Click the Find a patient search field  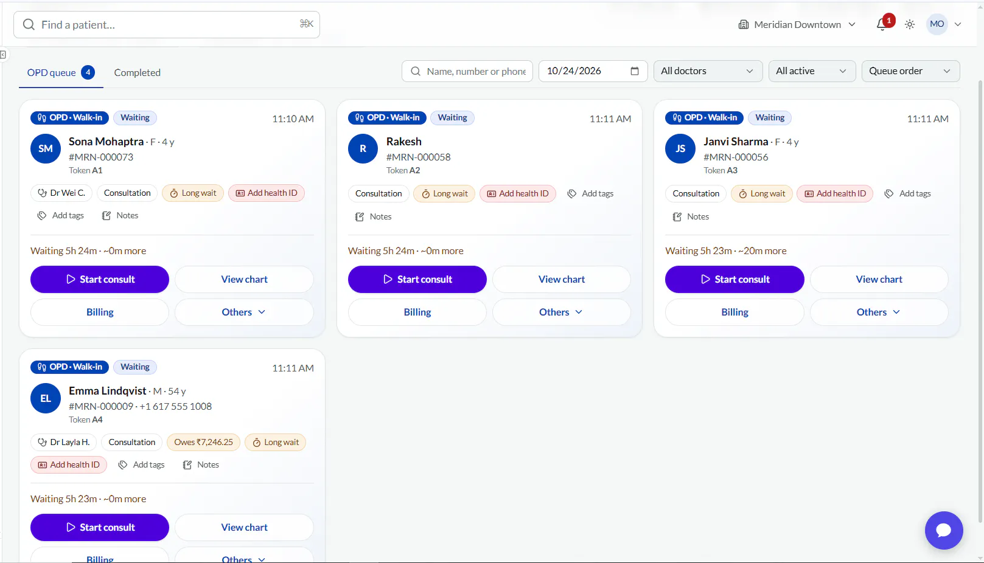(167, 24)
